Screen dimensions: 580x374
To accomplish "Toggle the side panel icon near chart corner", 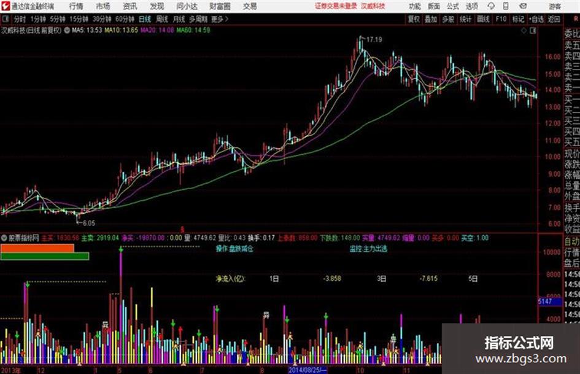I will pos(533,31).
